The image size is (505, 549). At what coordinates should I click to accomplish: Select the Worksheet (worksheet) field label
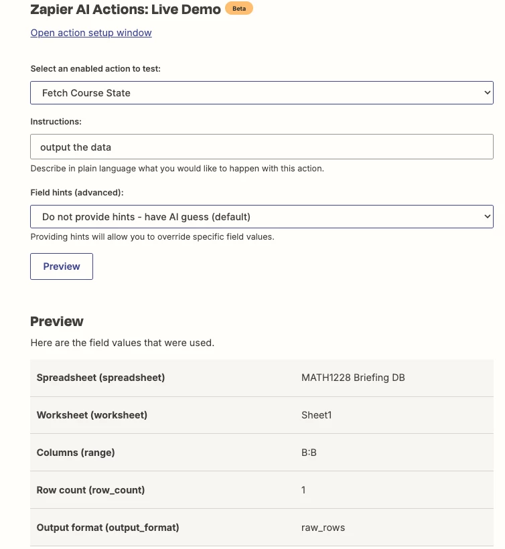92,415
